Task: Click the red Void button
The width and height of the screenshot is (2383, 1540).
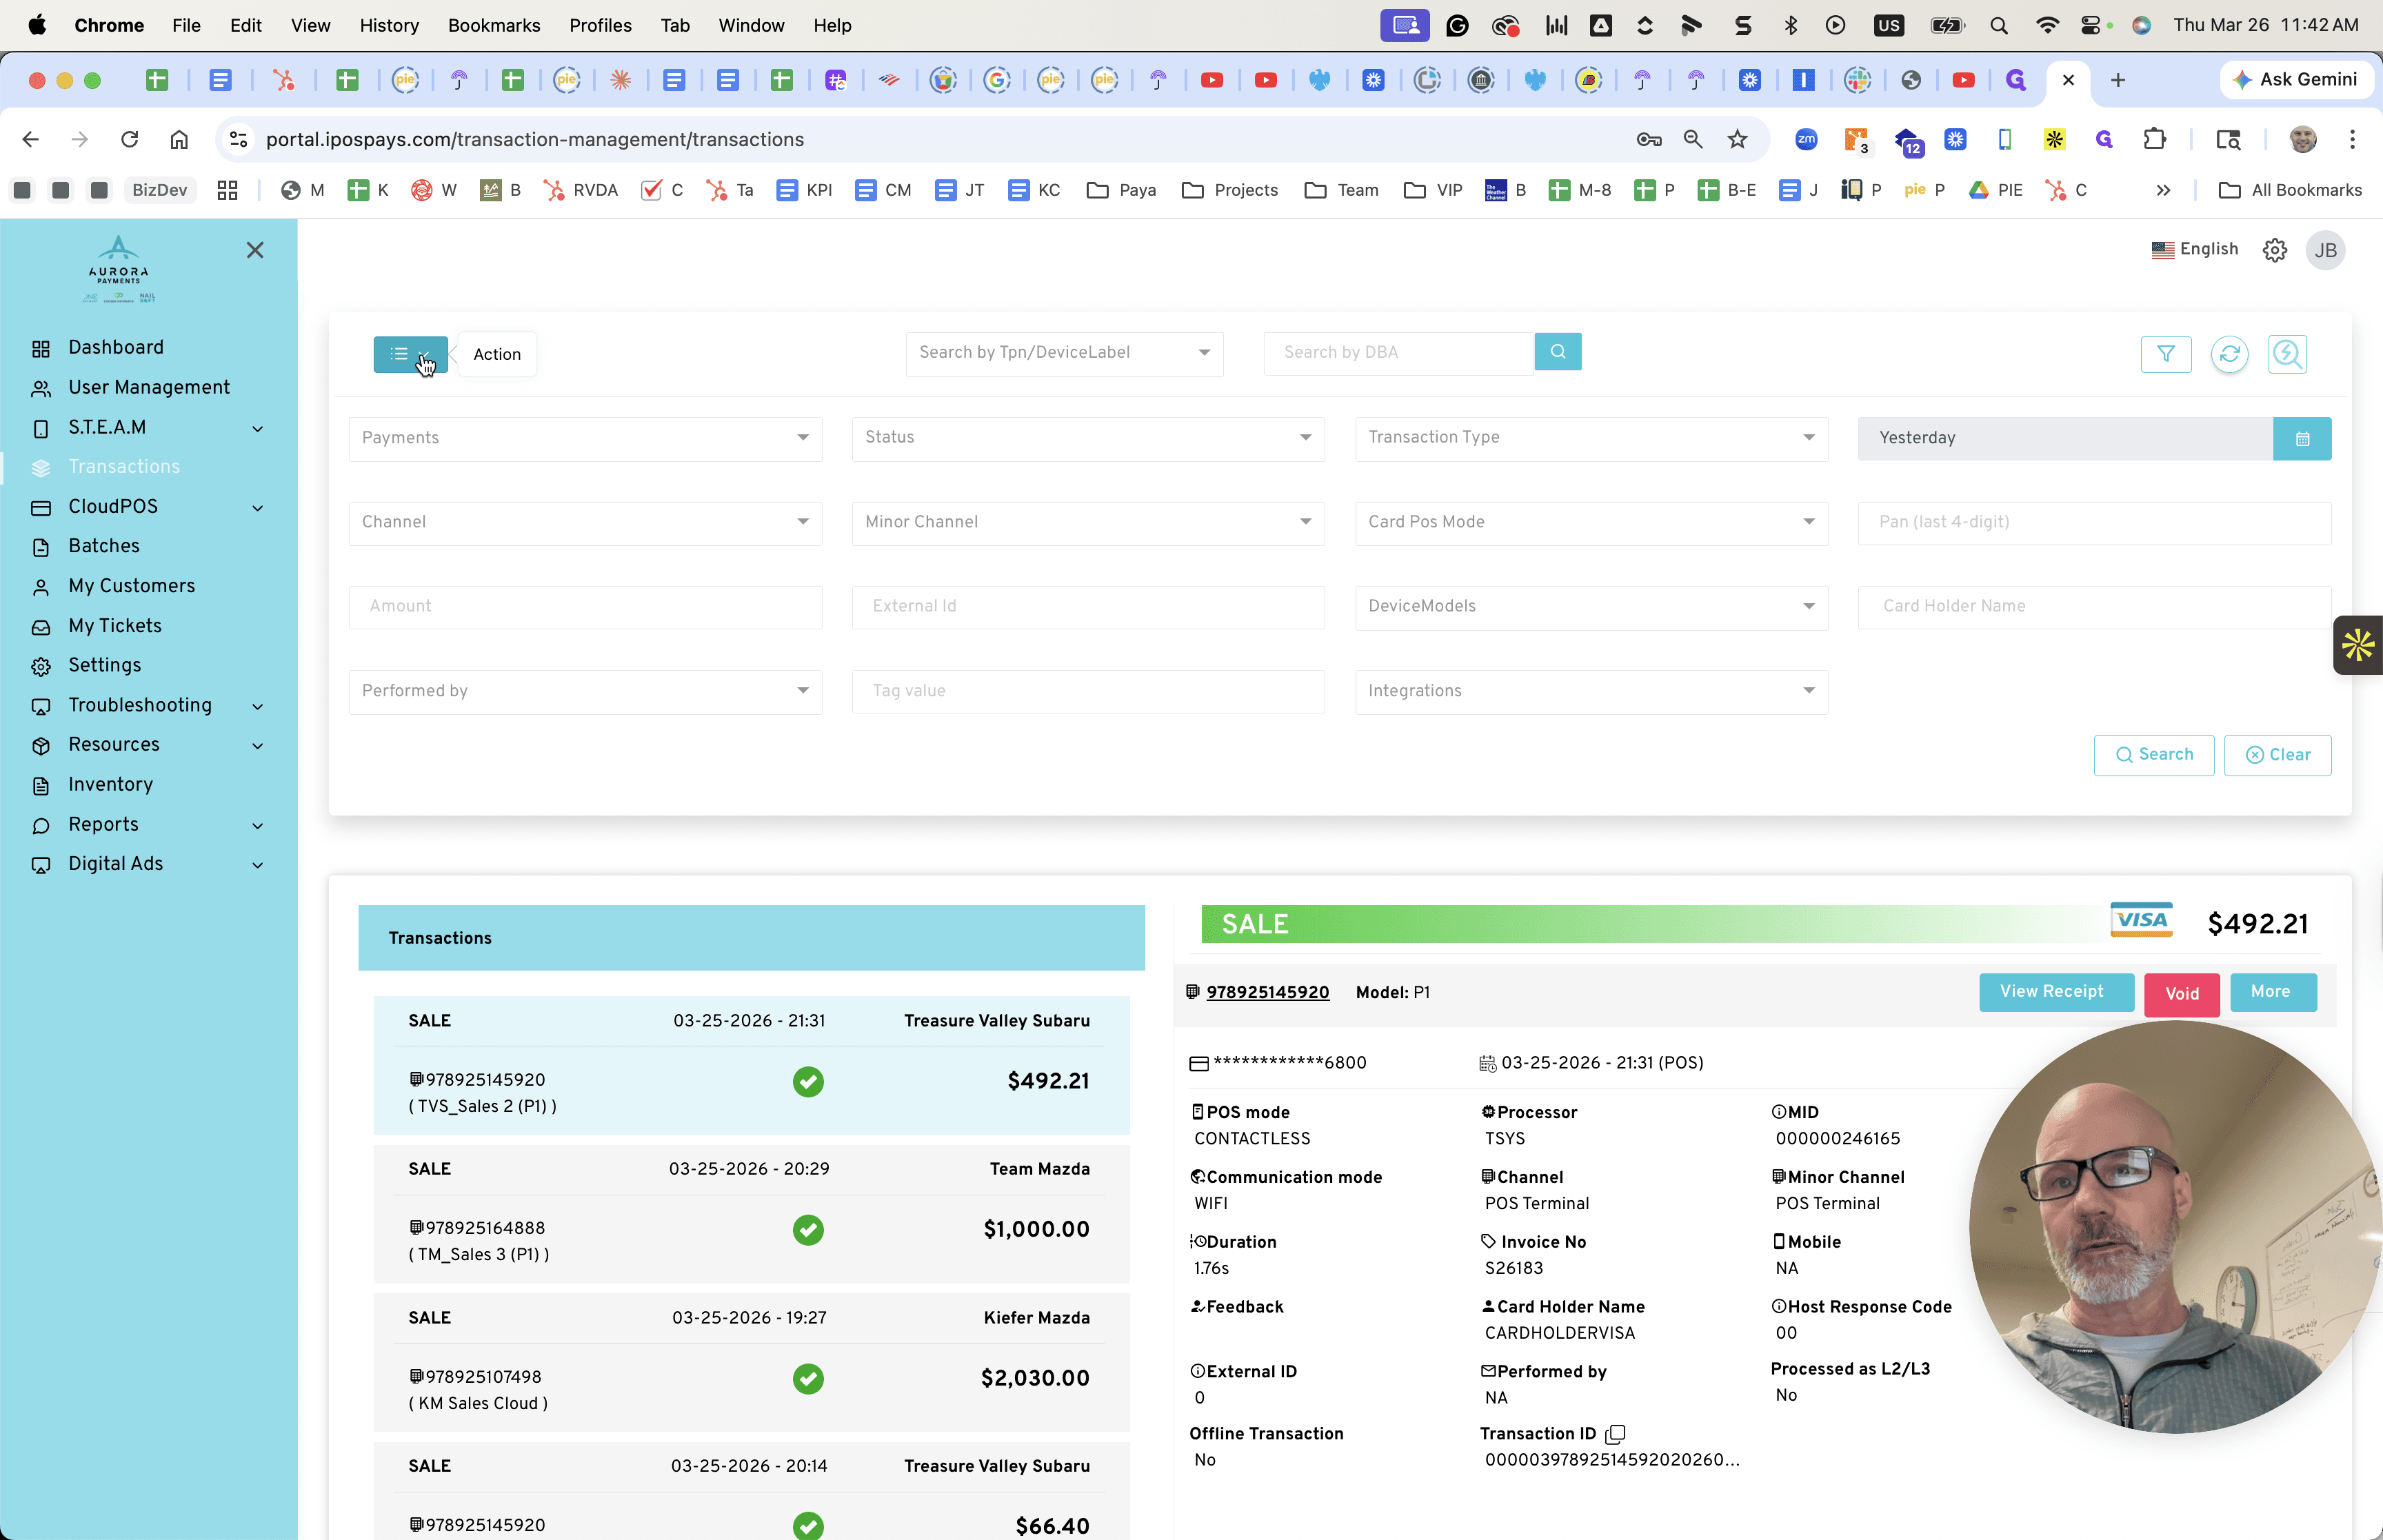Action: pyautogui.click(x=2181, y=994)
